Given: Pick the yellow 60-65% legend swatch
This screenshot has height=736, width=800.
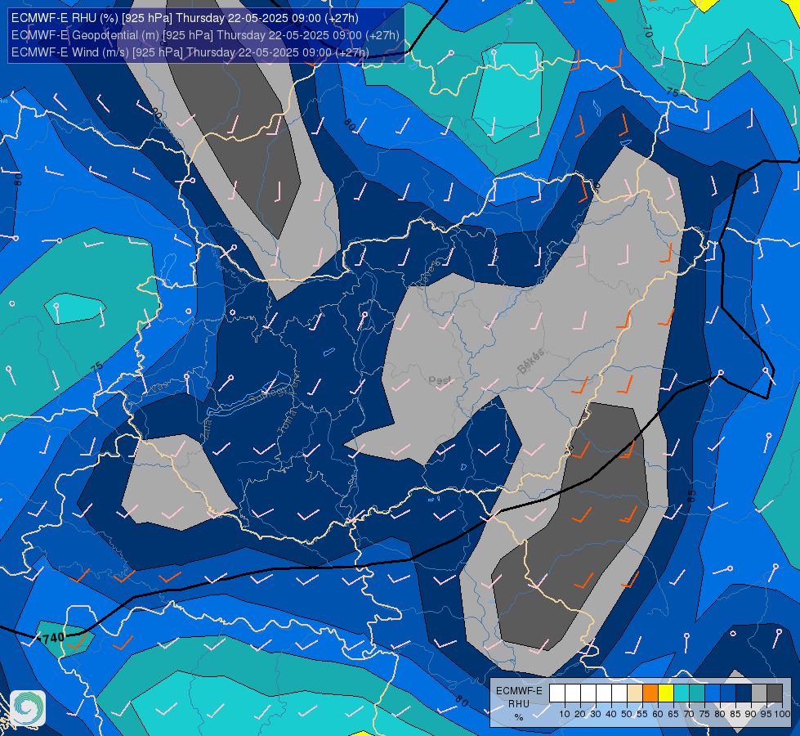Looking at the screenshot, I should click(666, 693).
